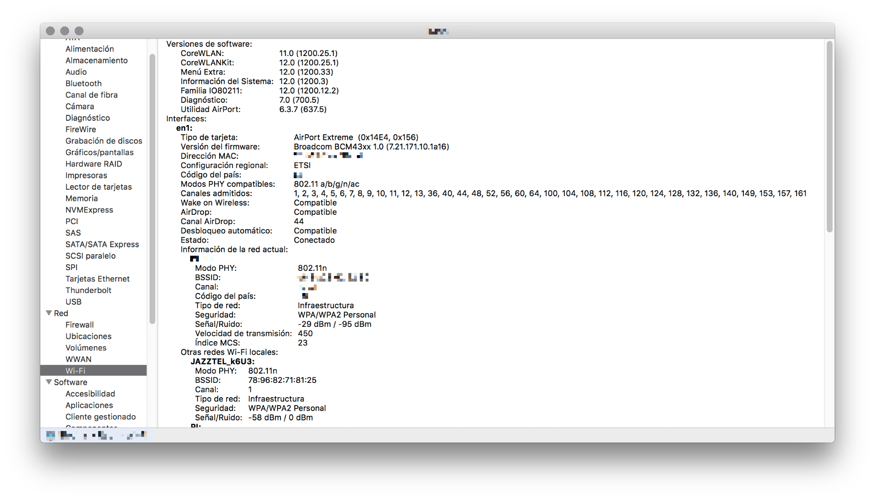
Task: Click the AirPort Extreme card type value
Action: pos(356,137)
